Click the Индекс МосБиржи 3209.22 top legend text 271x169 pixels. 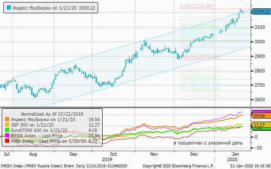pyautogui.click(x=54, y=8)
